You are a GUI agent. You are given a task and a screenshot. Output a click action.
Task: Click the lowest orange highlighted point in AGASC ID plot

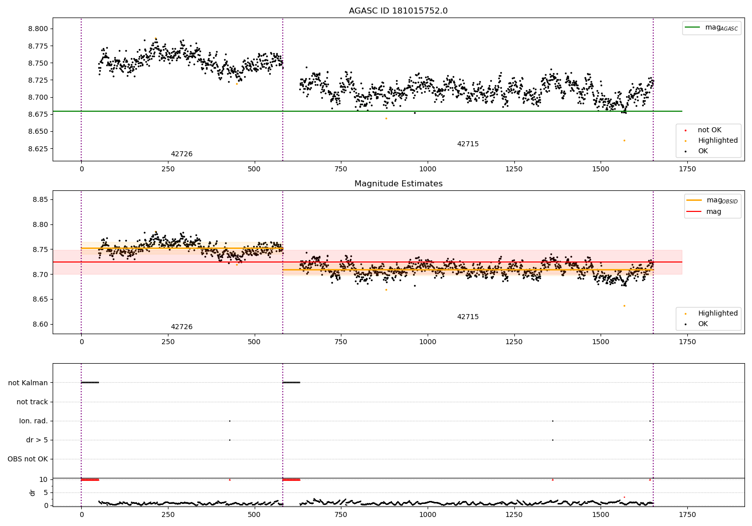[624, 140]
